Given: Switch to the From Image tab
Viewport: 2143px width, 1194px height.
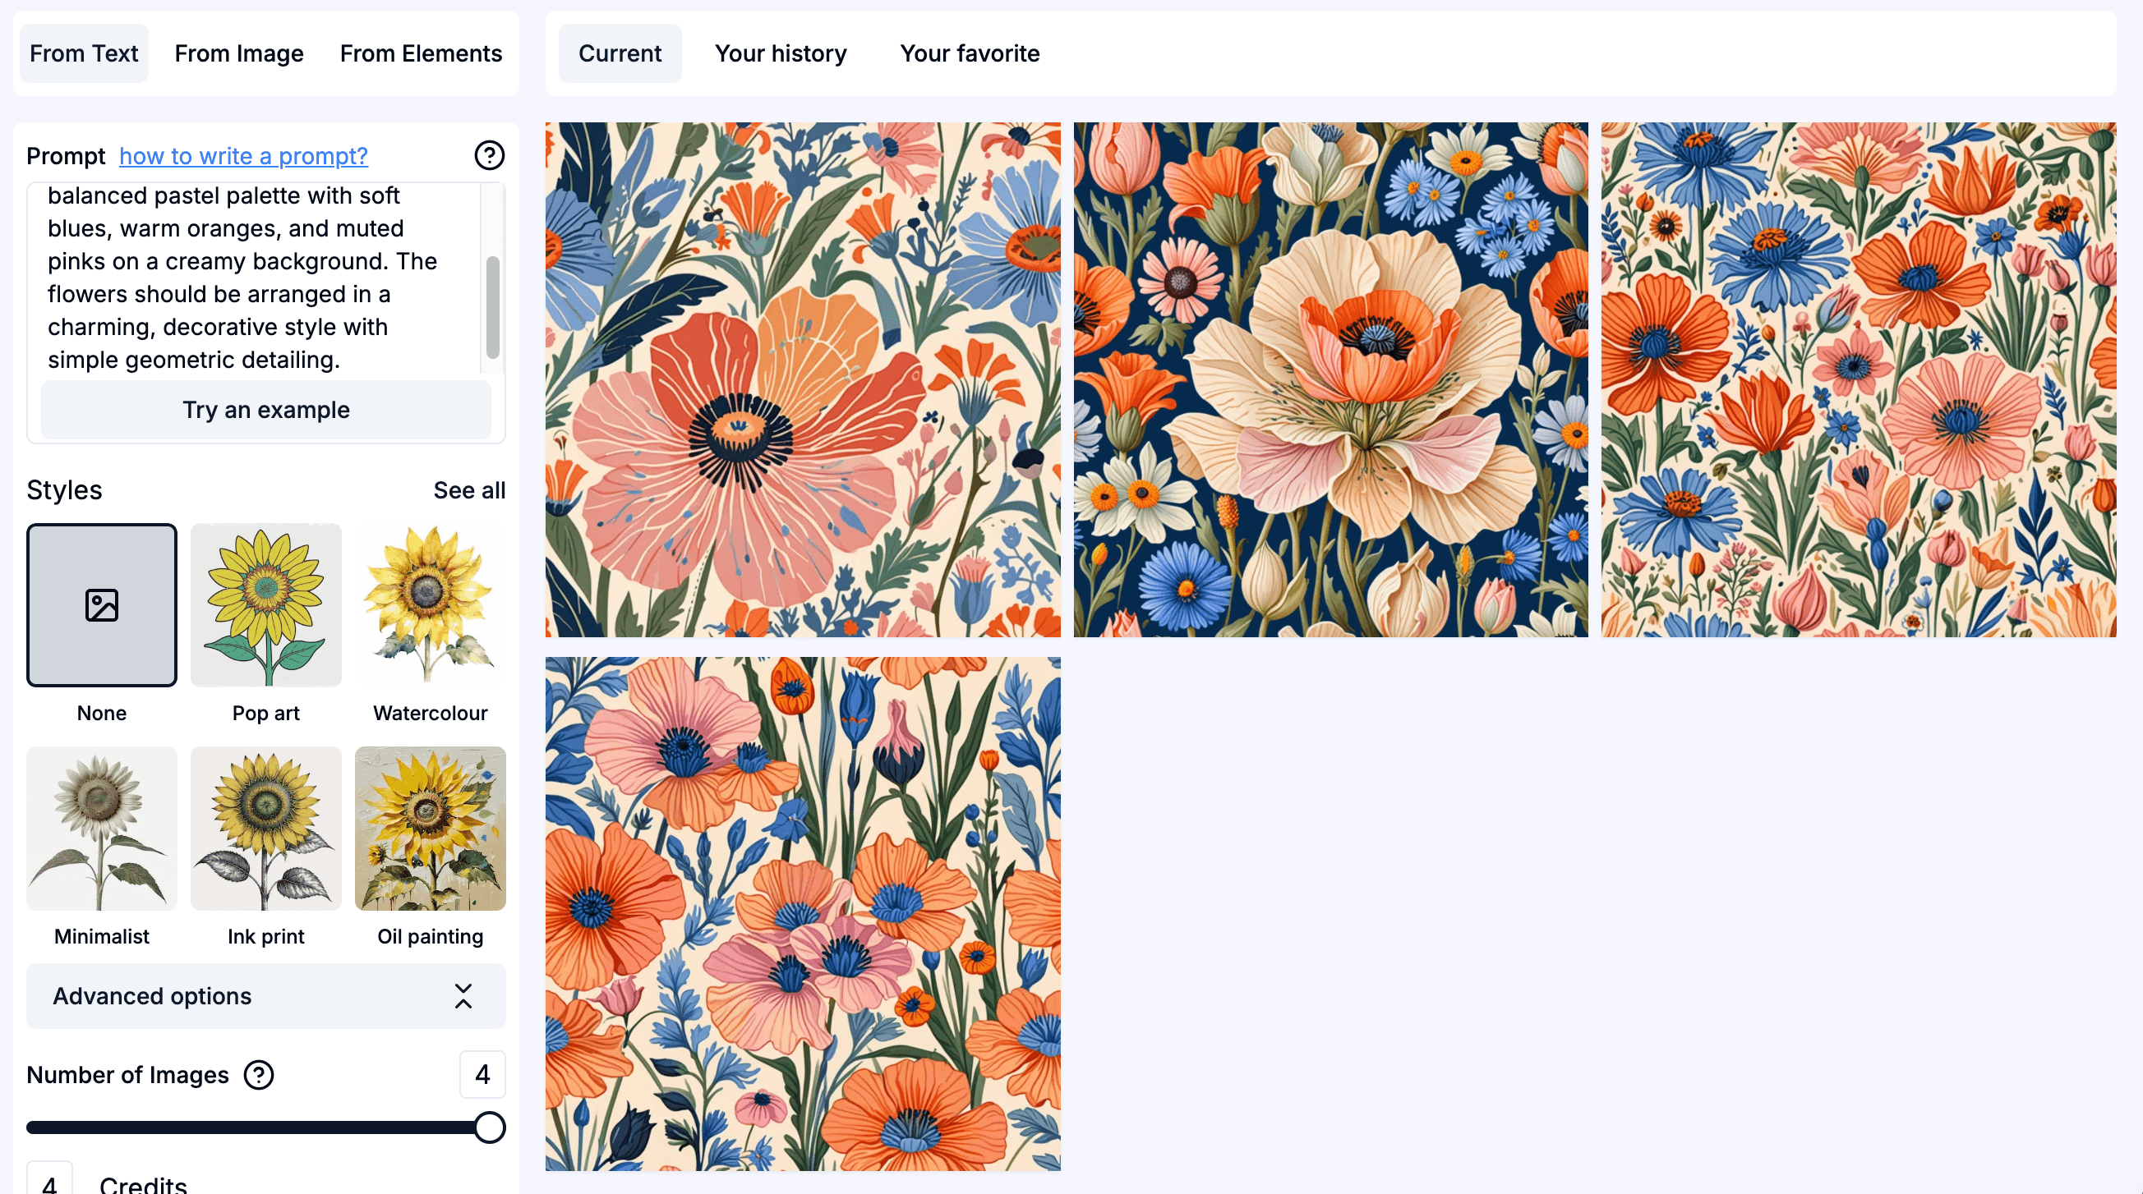Looking at the screenshot, I should pos(239,53).
